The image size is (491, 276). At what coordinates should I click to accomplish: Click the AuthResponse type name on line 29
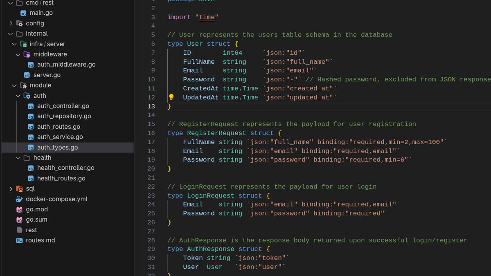(x=211, y=249)
